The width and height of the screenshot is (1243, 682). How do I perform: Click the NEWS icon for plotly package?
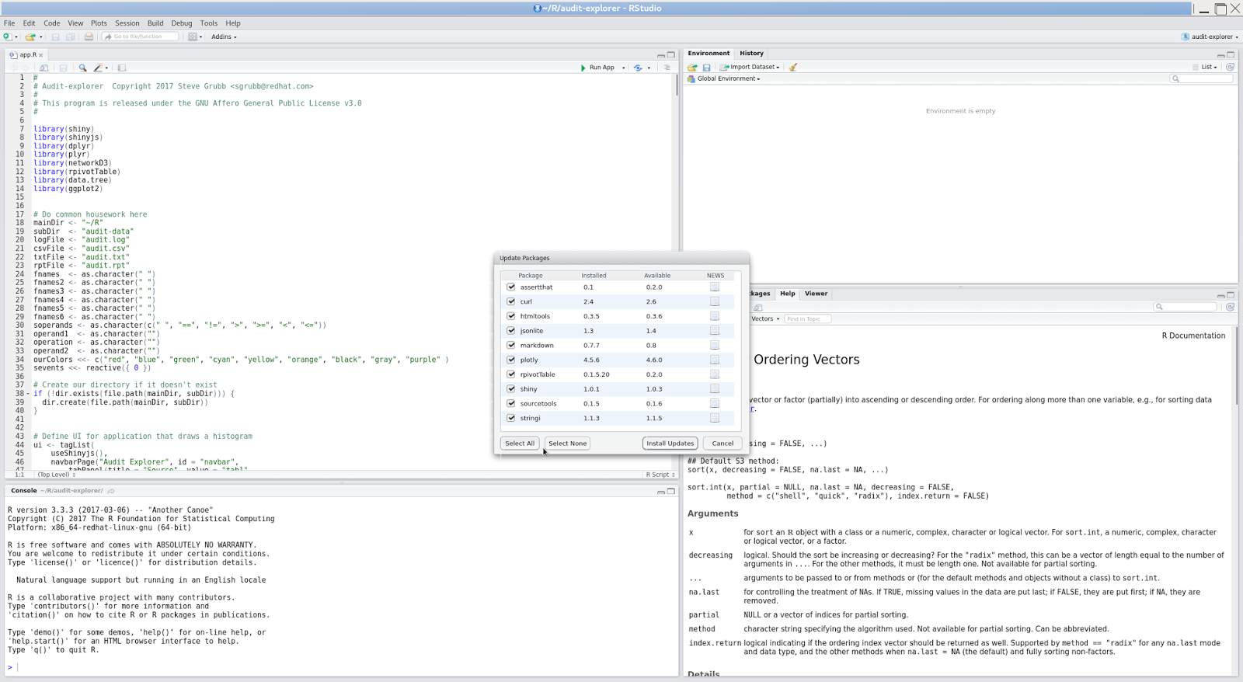point(715,360)
